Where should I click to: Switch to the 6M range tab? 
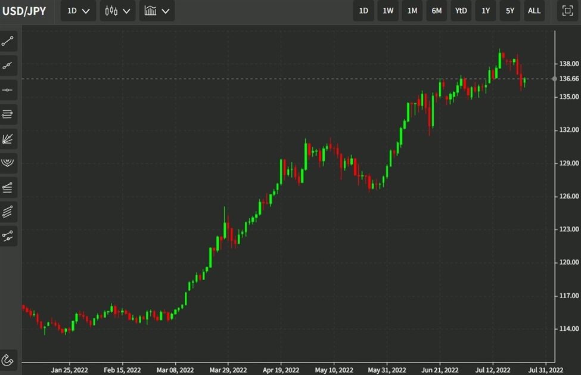(436, 10)
